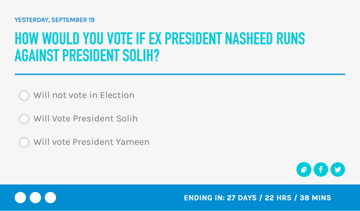Screen dimensions: 360x211
Task: Click the 'ENDING IN:' label
Action: [x=204, y=198]
